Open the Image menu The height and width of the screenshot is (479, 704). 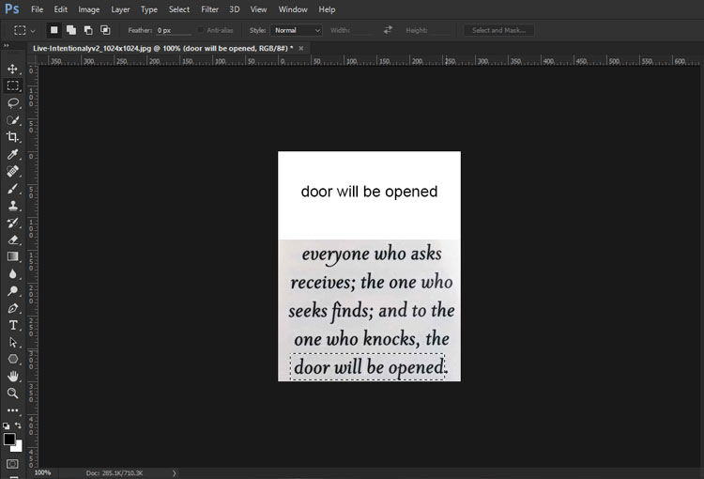[89, 9]
